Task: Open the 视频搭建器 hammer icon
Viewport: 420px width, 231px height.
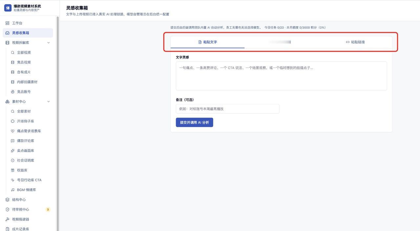Action: 7,220
